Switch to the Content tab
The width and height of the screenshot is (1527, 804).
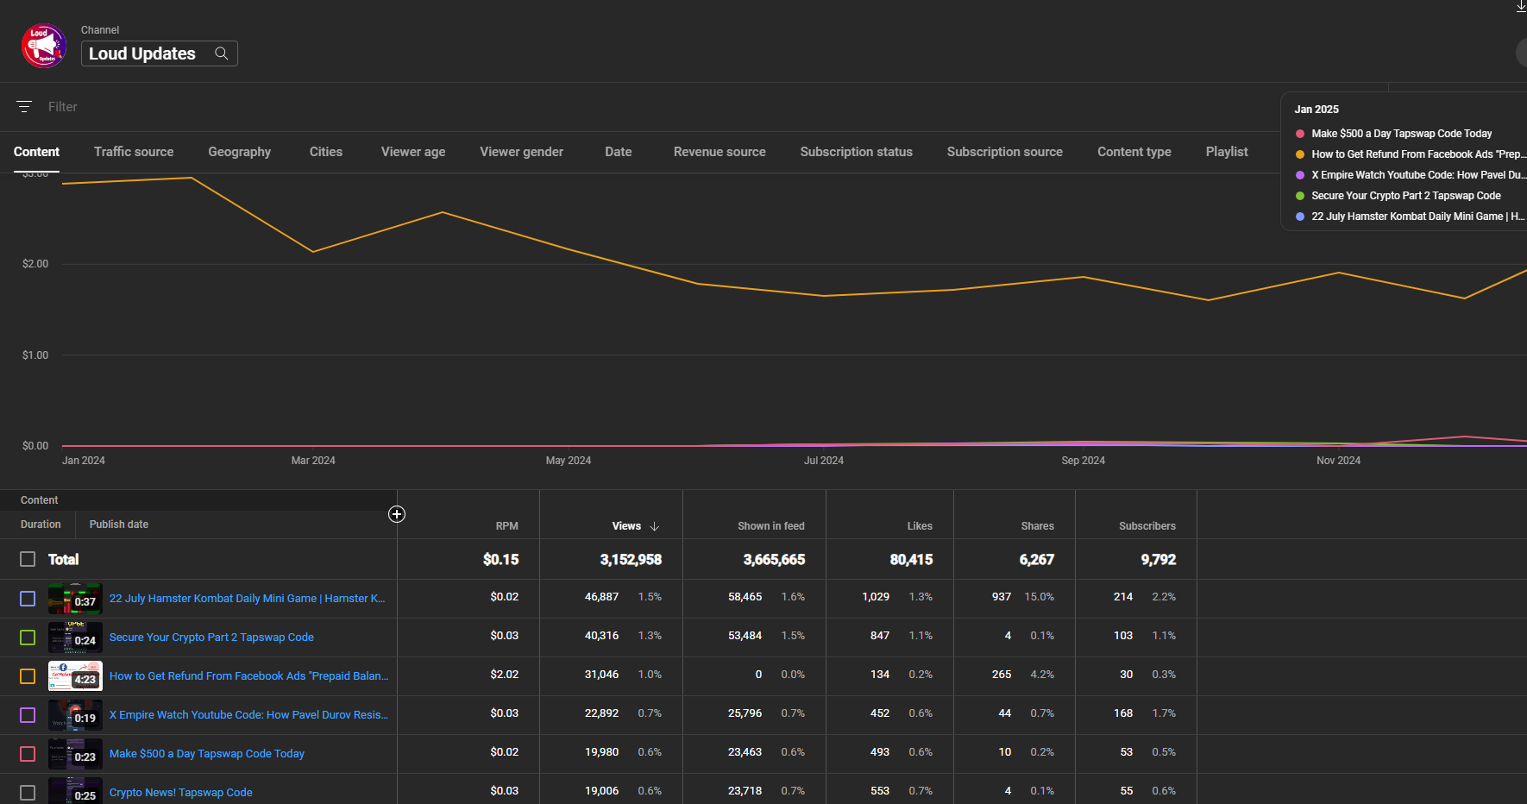[x=36, y=152]
